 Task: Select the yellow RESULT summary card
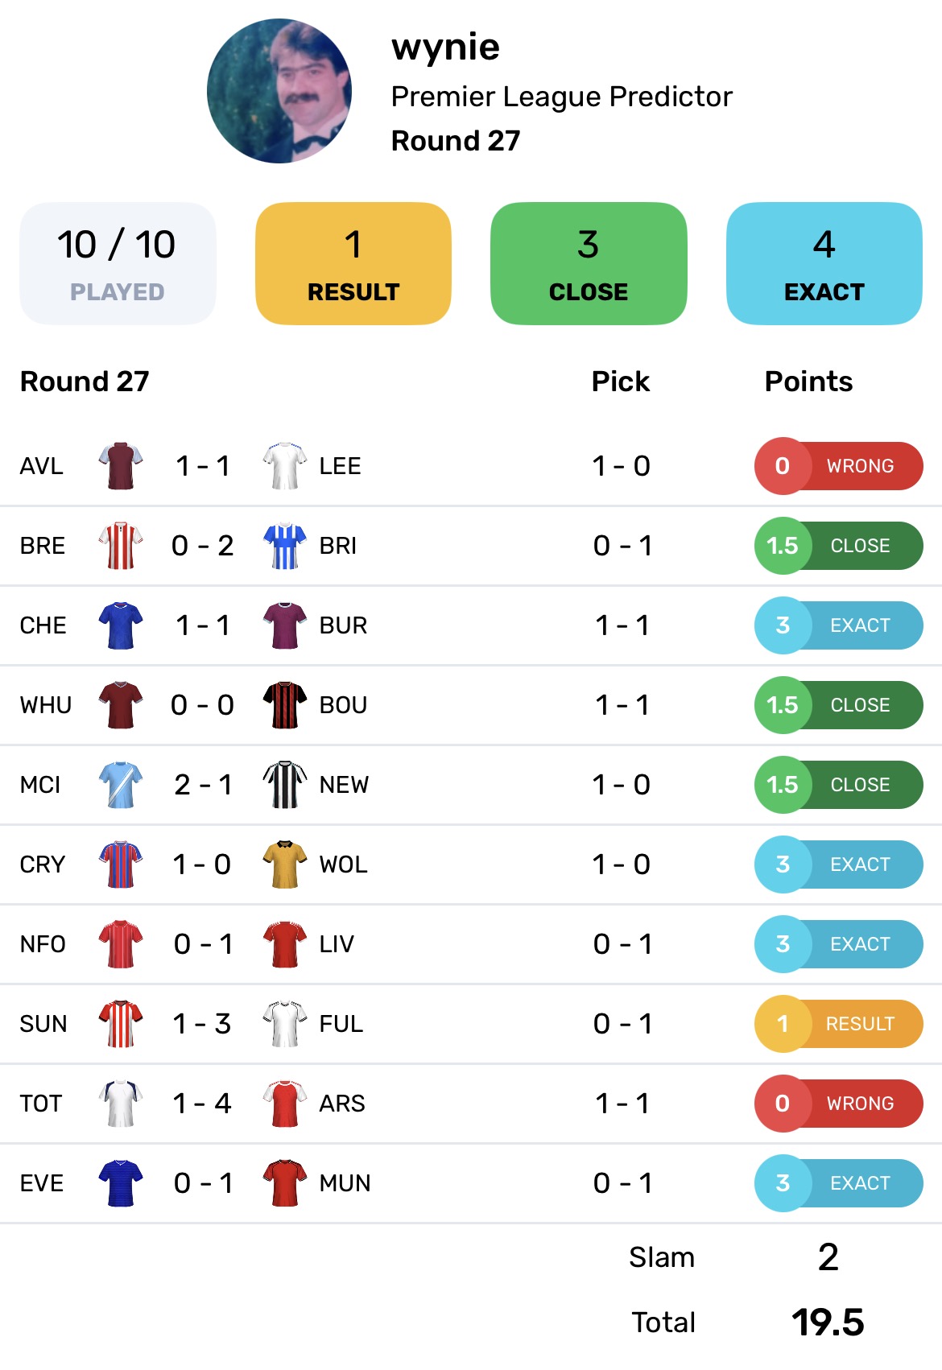tap(353, 264)
